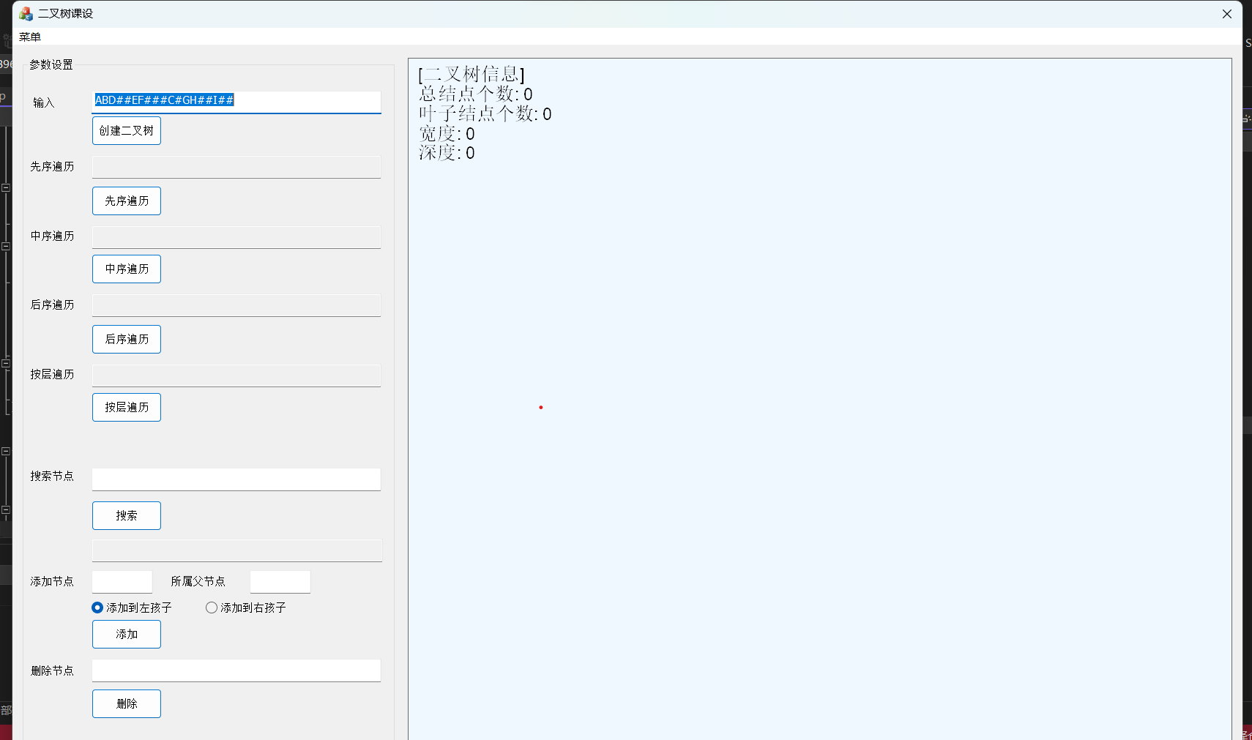Open the 菜单 menu
The height and width of the screenshot is (740, 1252).
[x=30, y=37]
